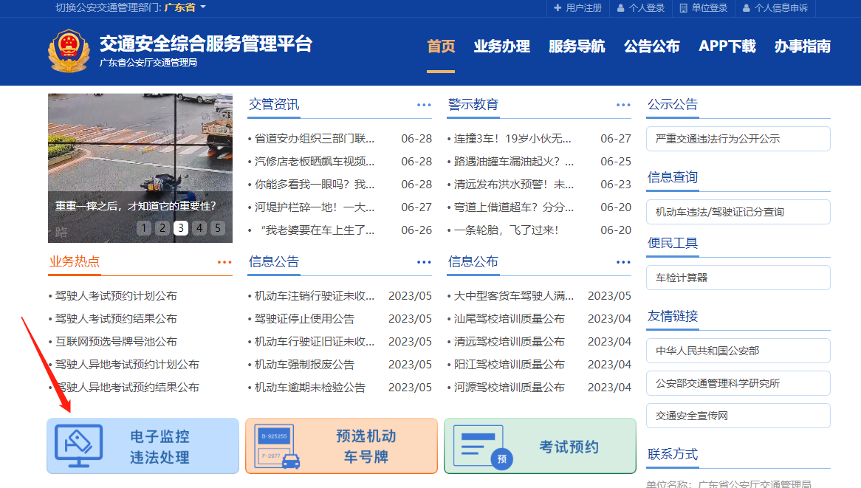This screenshot has width=861, height=488.
Task: Go to the APP下载 tab
Action: tap(727, 47)
